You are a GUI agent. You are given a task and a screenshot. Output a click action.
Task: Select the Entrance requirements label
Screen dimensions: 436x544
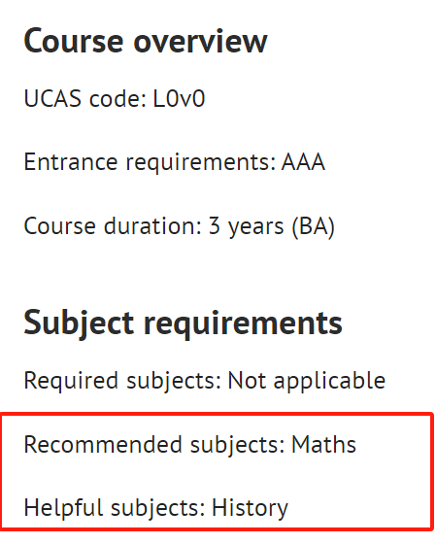[150, 162]
